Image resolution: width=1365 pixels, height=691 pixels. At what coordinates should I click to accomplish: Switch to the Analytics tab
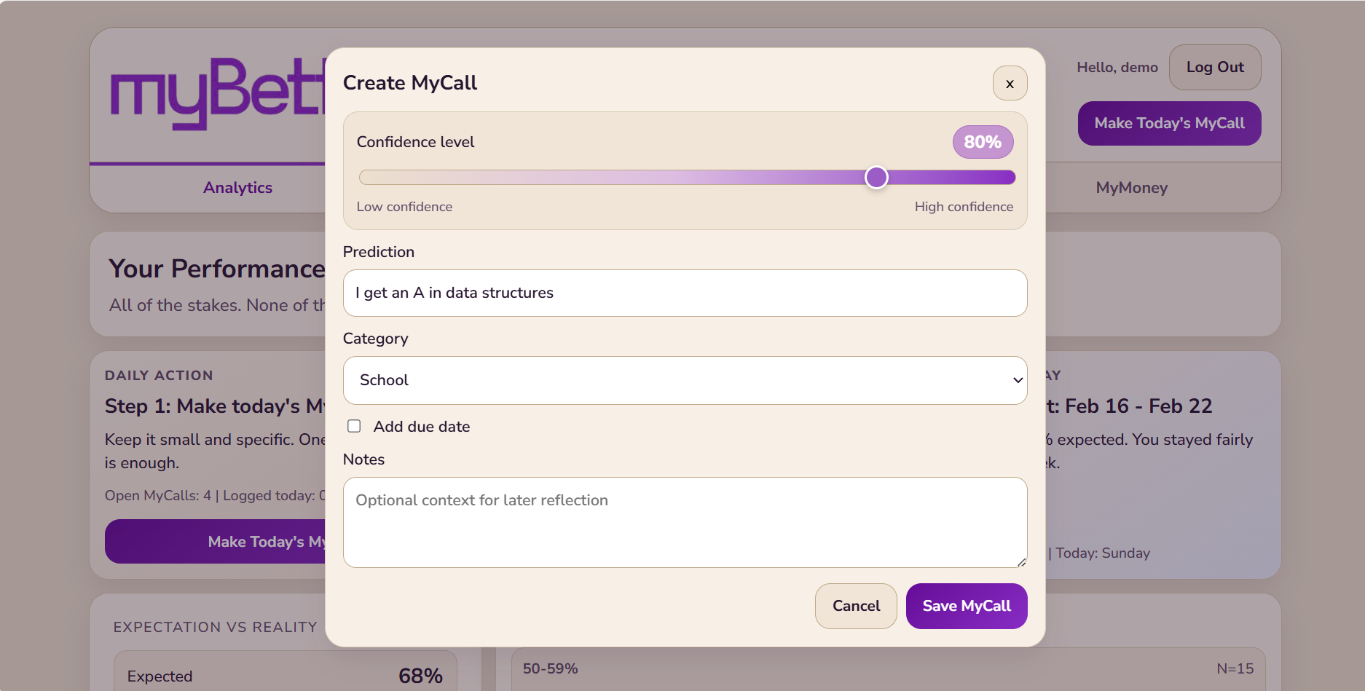tap(237, 188)
